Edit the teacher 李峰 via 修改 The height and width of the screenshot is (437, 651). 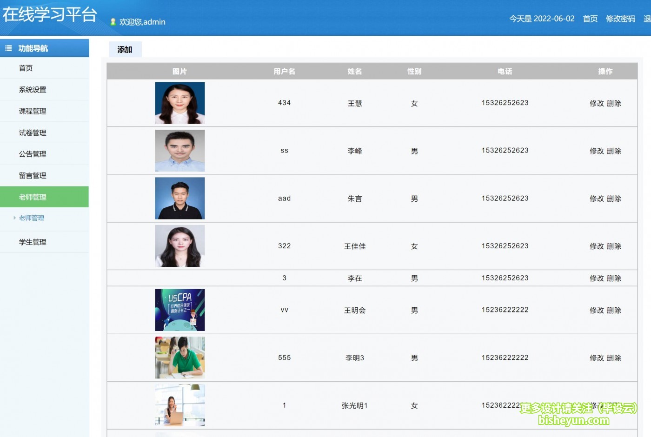point(597,151)
